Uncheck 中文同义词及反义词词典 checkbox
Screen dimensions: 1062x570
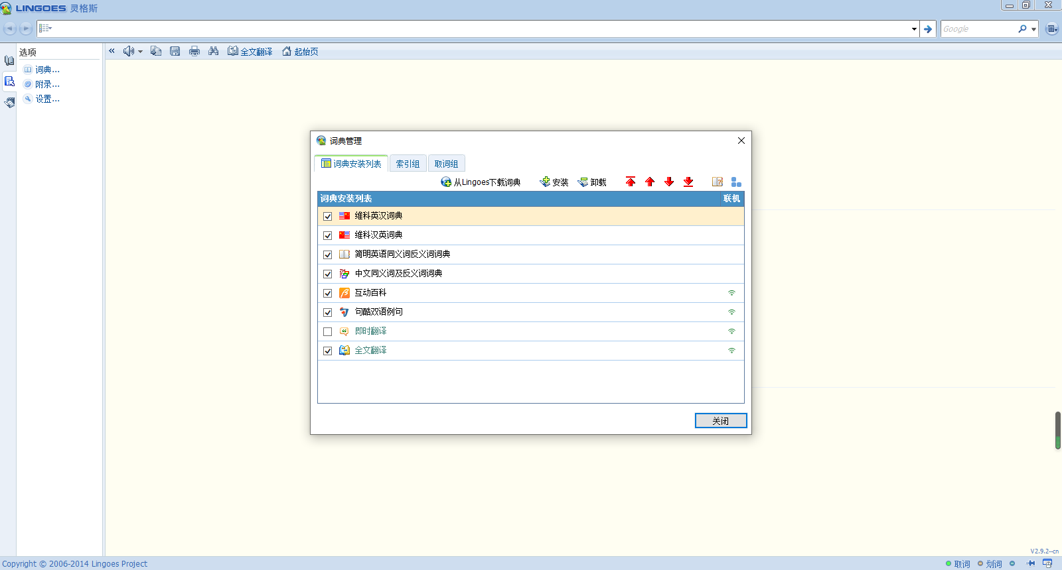pyautogui.click(x=327, y=274)
